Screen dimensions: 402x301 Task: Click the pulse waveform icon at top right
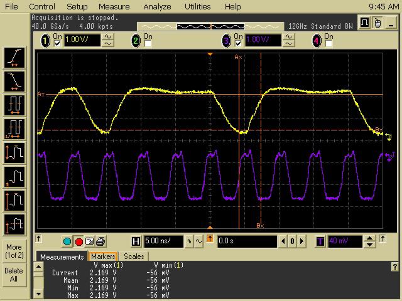[364, 23]
